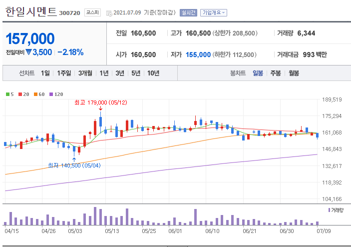Click the 161,068 y-axis label

332,132
